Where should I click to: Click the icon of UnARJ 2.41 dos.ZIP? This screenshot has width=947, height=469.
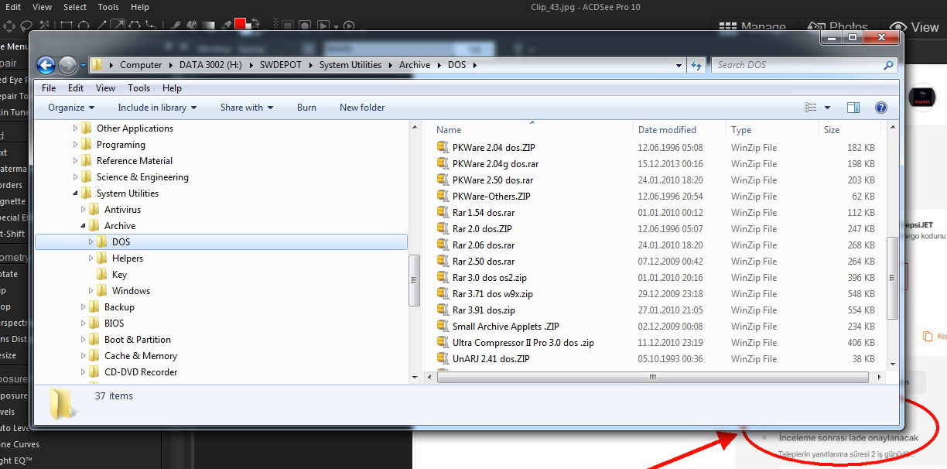pyautogui.click(x=443, y=358)
